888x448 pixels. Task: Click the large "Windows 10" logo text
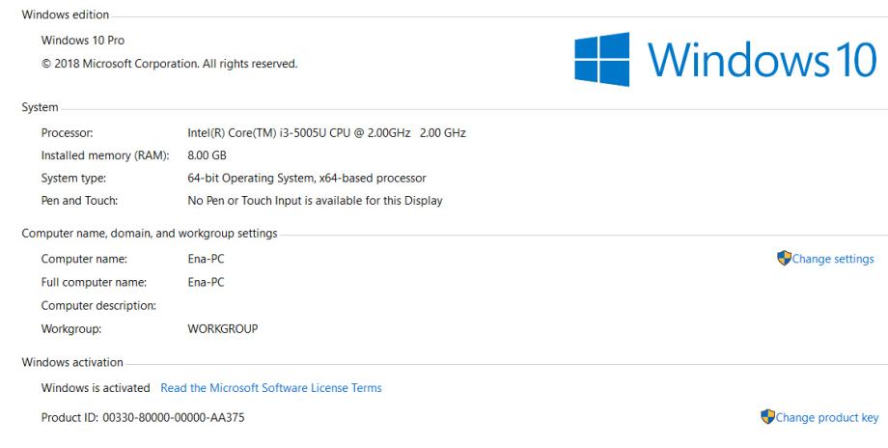763,61
